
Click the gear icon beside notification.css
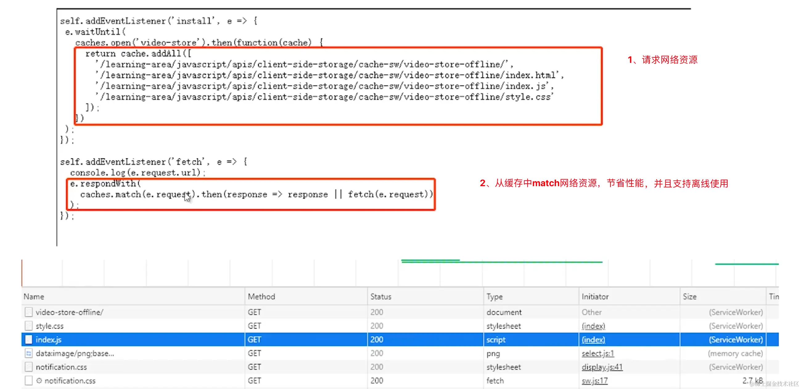tap(39, 380)
